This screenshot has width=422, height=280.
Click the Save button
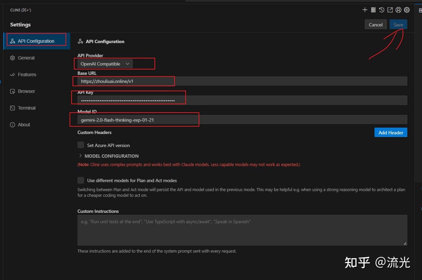point(398,25)
